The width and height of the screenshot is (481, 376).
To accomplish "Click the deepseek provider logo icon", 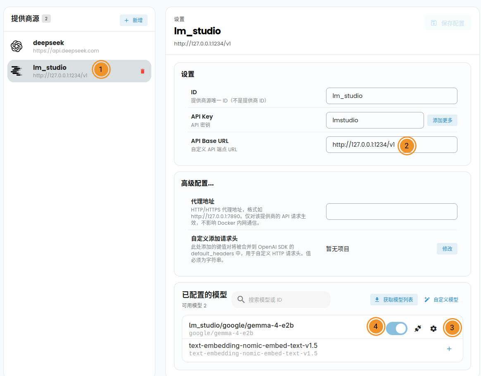I will coord(17,46).
